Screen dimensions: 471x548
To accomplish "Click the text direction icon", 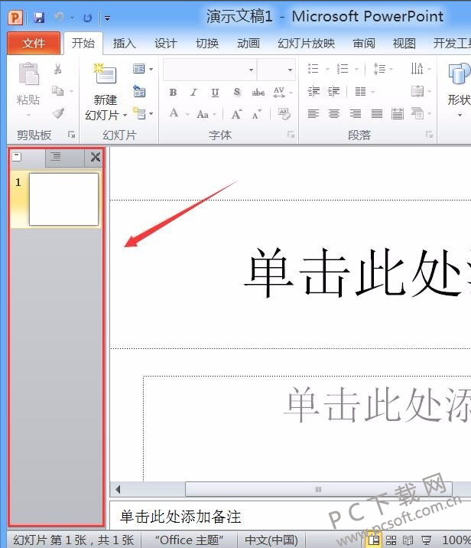I will (x=417, y=69).
